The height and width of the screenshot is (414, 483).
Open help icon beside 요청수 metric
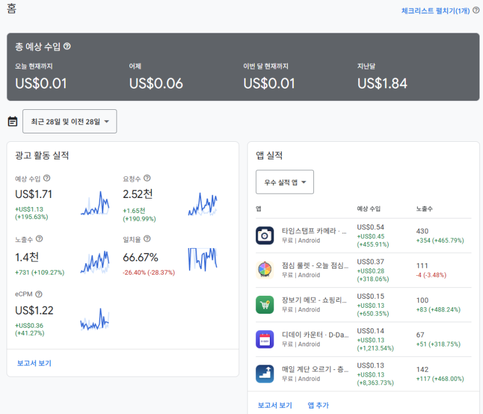[x=147, y=178]
